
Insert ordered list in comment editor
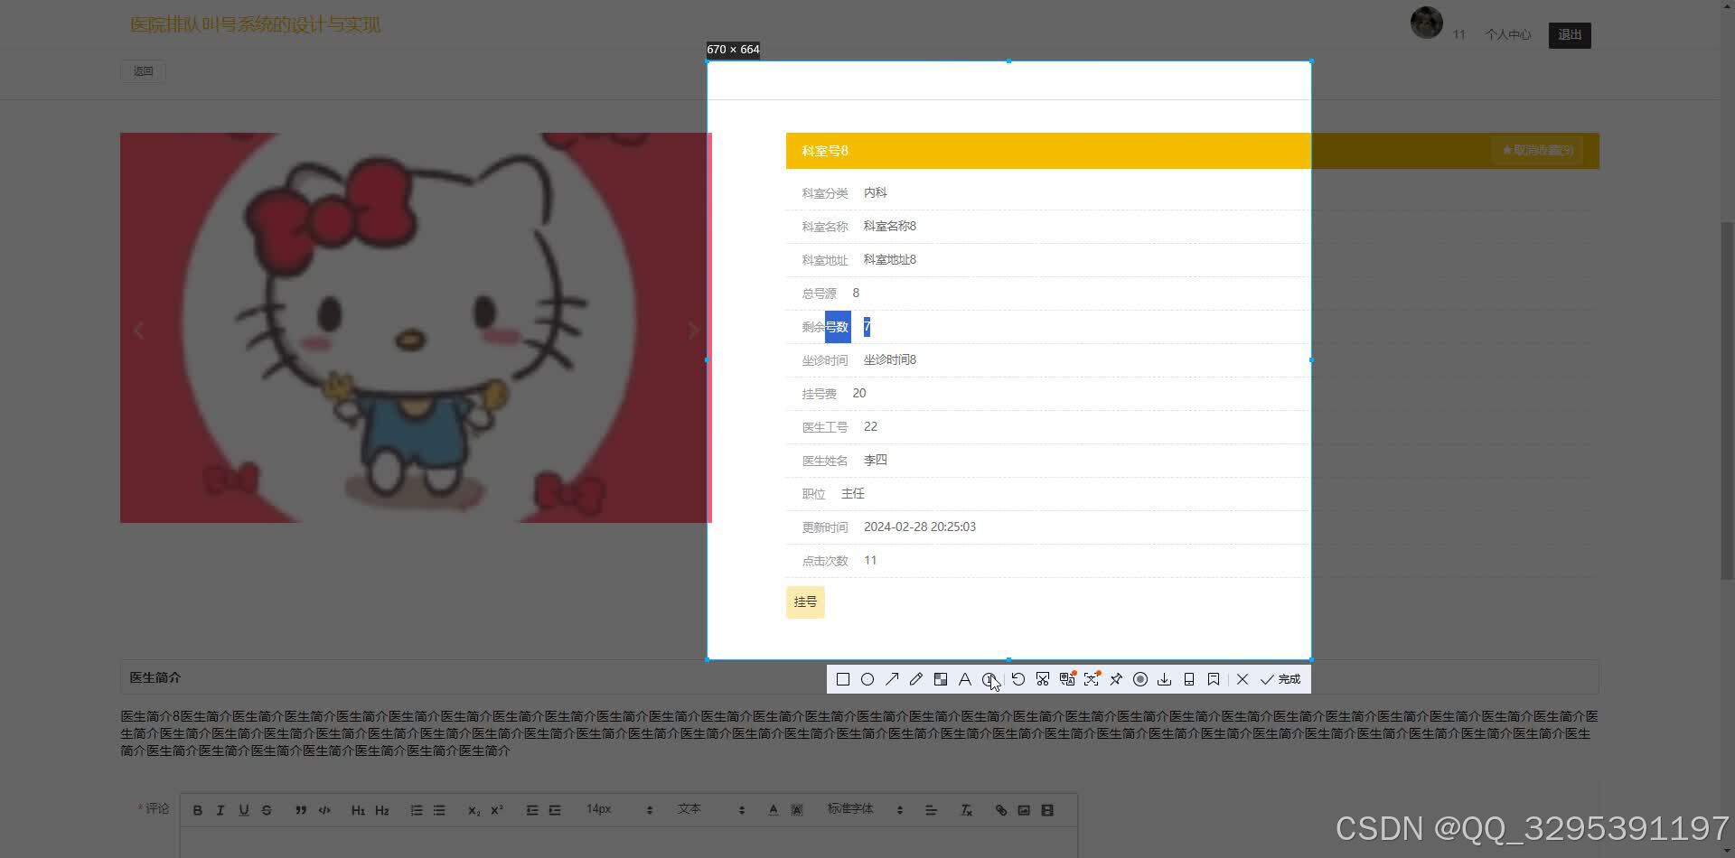(x=416, y=810)
